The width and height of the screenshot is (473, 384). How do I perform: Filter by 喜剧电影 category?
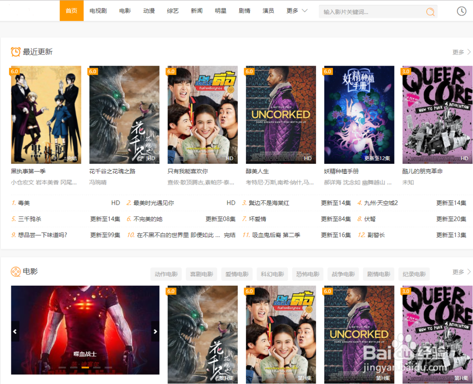click(x=201, y=274)
